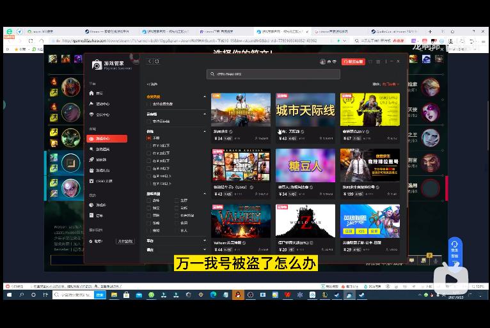This screenshot has width=490, height=328.
Task: Open the Grand Theft Auto V card
Action: pos(241,173)
